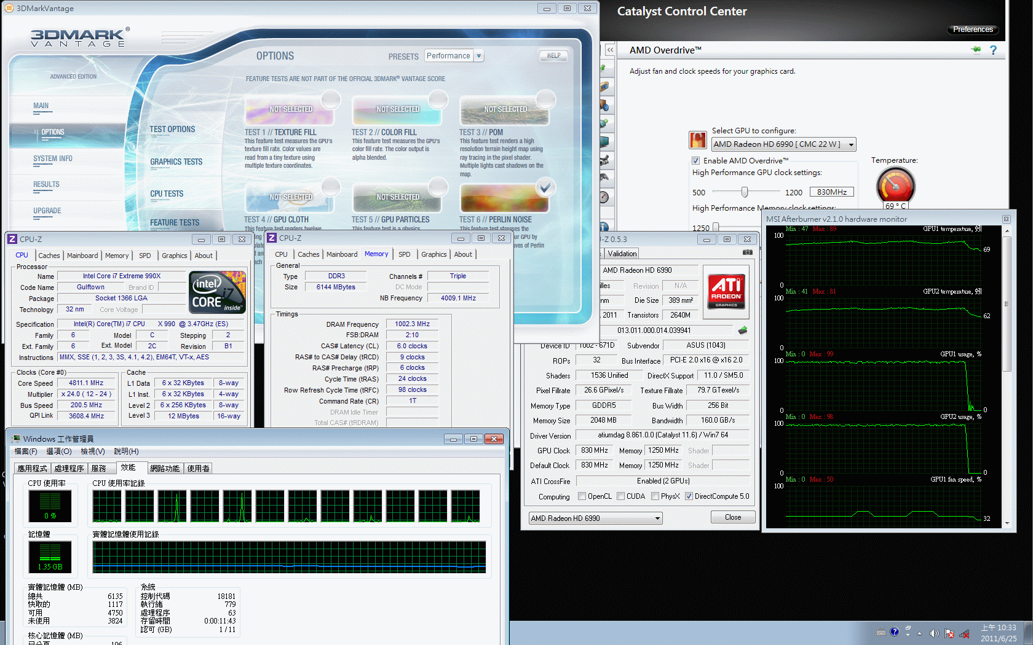
Task: Click the Z icon of the CPU-Z Memory window
Action: tap(271, 238)
